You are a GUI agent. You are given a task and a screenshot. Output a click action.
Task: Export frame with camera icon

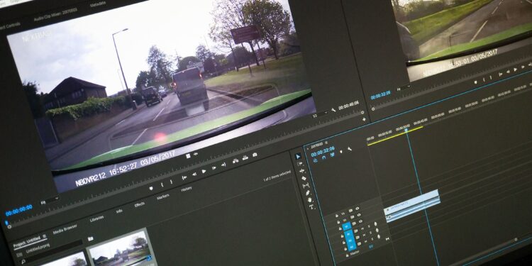point(255,155)
